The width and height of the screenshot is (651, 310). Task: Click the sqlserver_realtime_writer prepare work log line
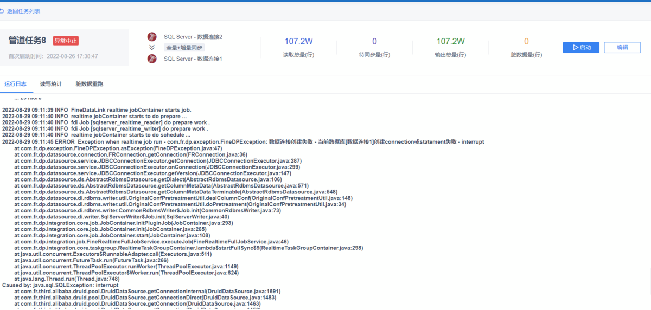(x=105, y=129)
